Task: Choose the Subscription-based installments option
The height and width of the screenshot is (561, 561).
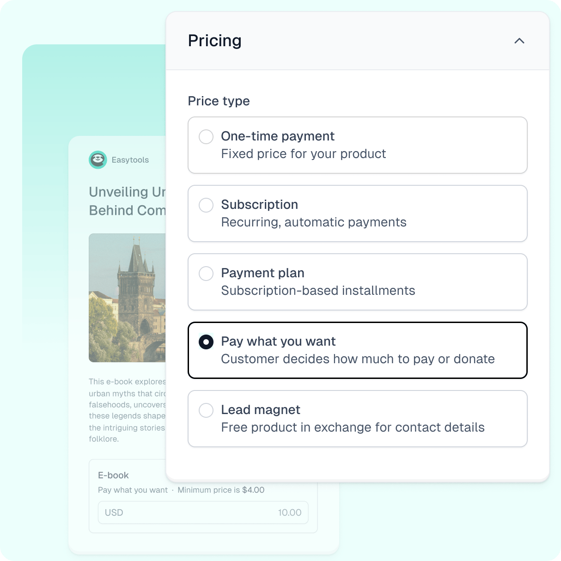Action: pyautogui.click(x=358, y=282)
